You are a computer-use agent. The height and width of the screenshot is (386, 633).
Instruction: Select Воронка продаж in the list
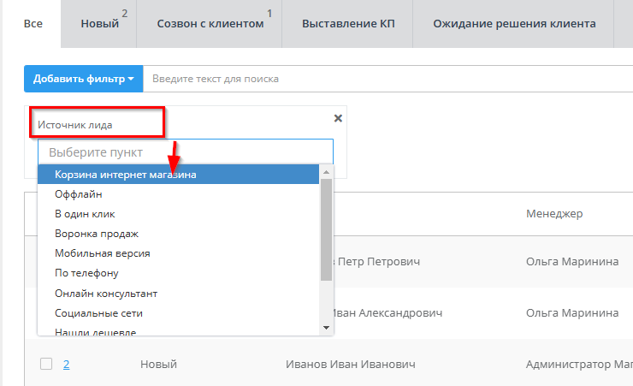pos(97,234)
